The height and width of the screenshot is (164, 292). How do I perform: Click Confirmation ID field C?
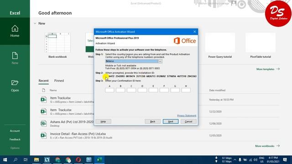[131, 90]
